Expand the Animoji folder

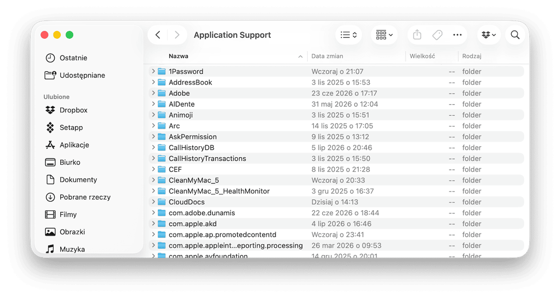point(153,115)
